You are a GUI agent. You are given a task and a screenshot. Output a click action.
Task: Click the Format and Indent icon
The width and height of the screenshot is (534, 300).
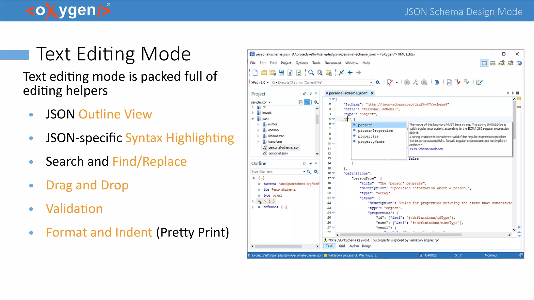(437, 83)
